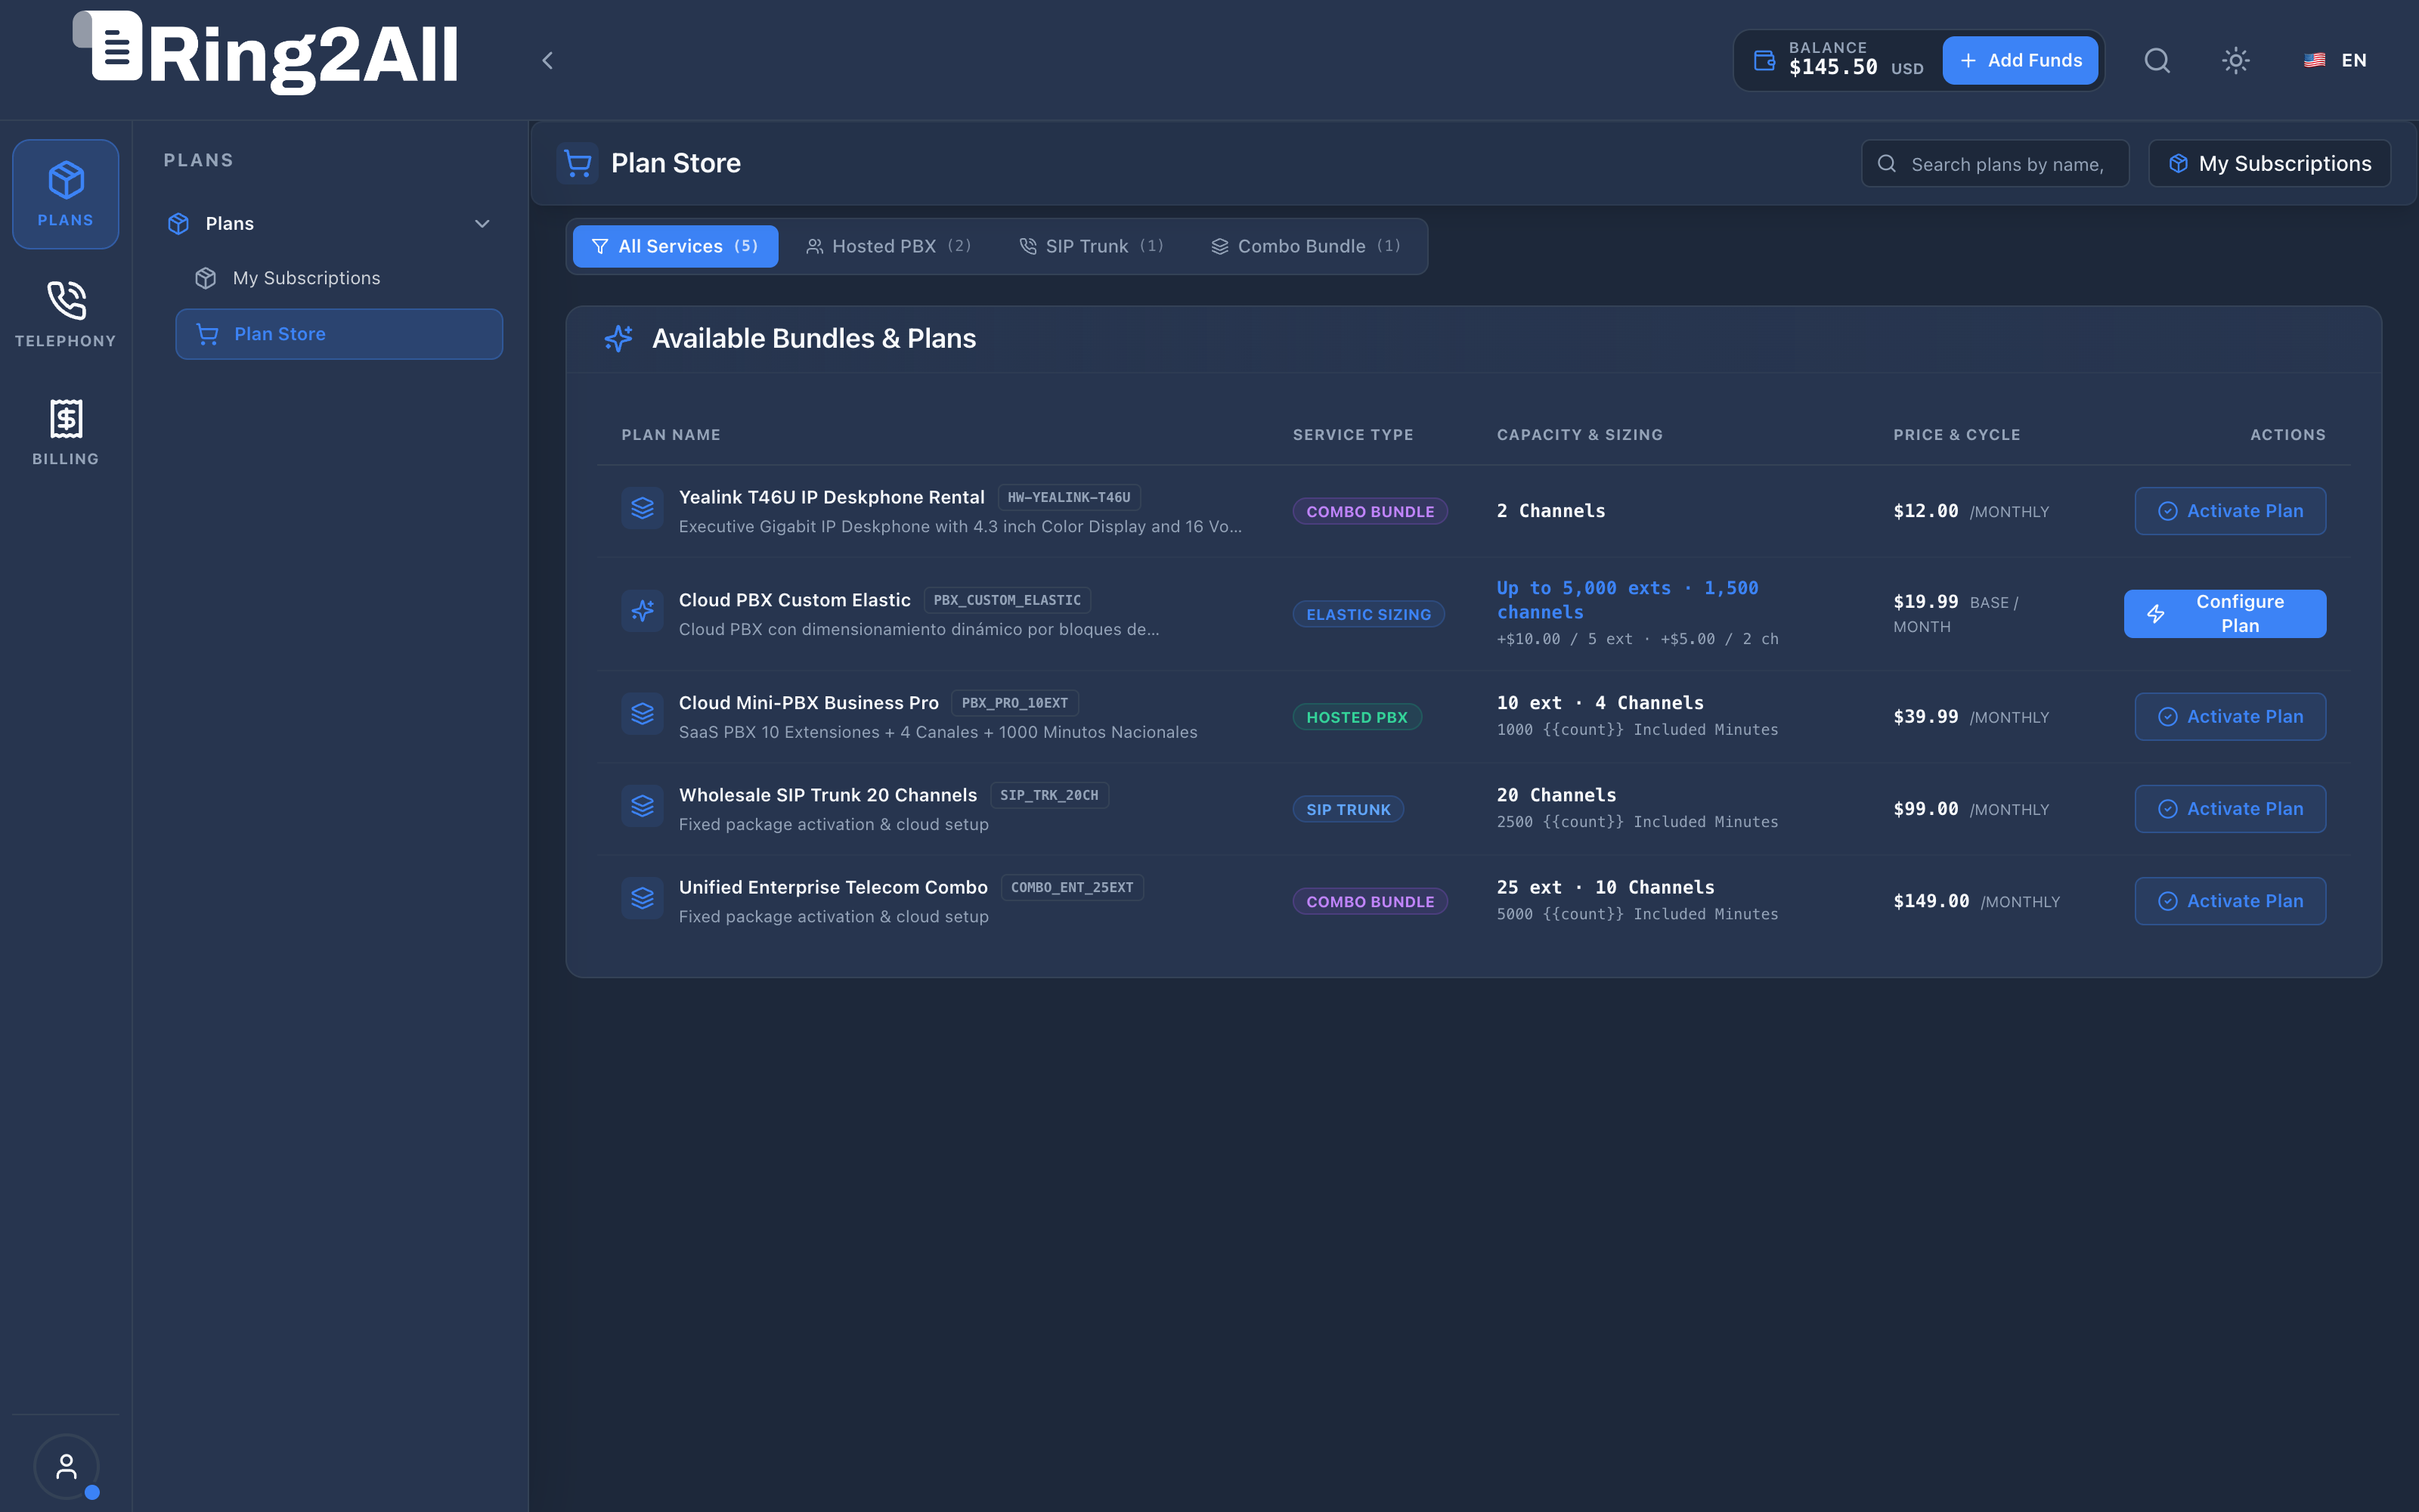Focus the Search plans by name field
The image size is (2419, 1512).
pos(1994,164)
